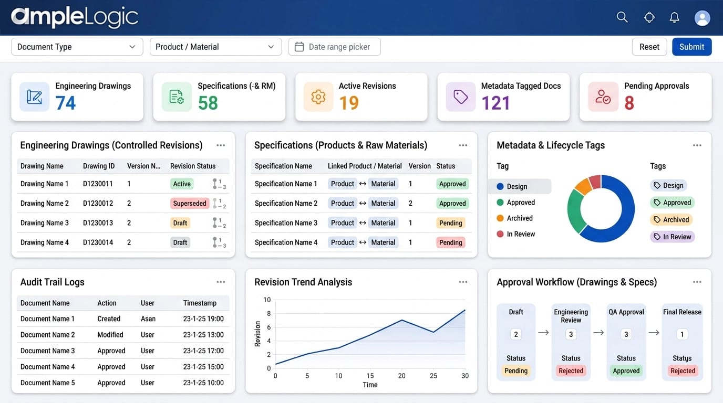Click revision history icon for Drawing Name 2

(219, 203)
